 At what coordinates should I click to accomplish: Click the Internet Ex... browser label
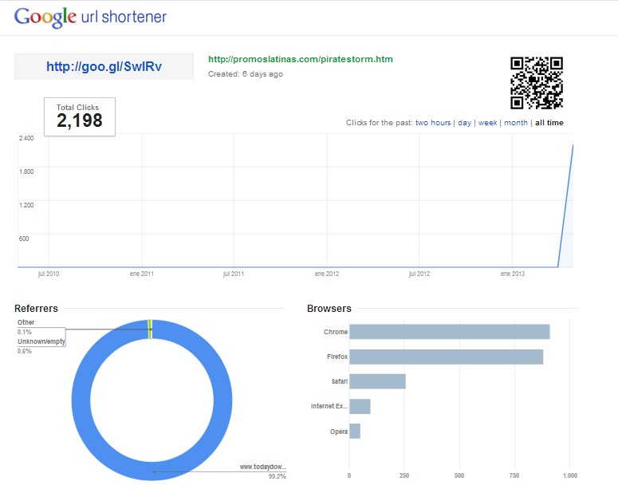pyautogui.click(x=329, y=406)
